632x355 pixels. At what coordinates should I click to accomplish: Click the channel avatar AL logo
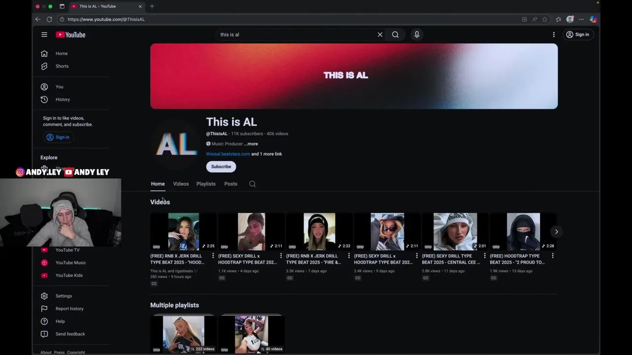point(177,144)
